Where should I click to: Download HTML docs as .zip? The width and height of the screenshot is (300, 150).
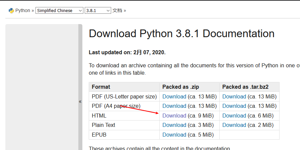pos(174,116)
